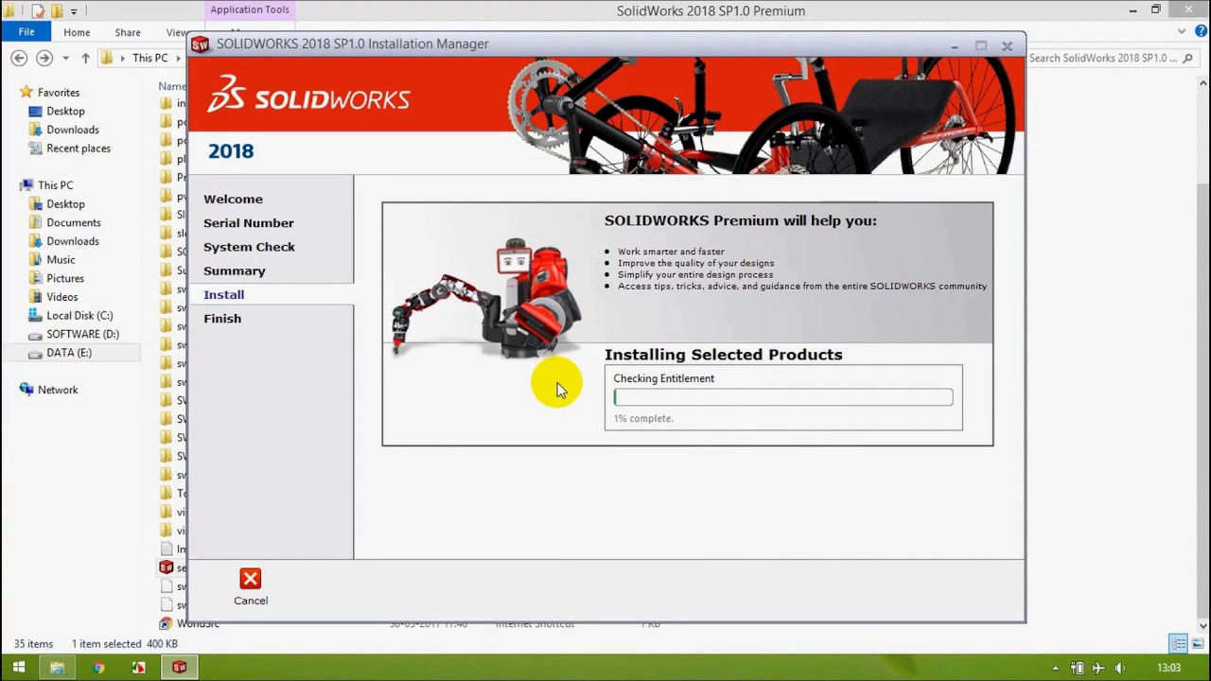Click the New Folder icon in the quick access toolbar
This screenshot has height=681, width=1211.
click(57, 11)
